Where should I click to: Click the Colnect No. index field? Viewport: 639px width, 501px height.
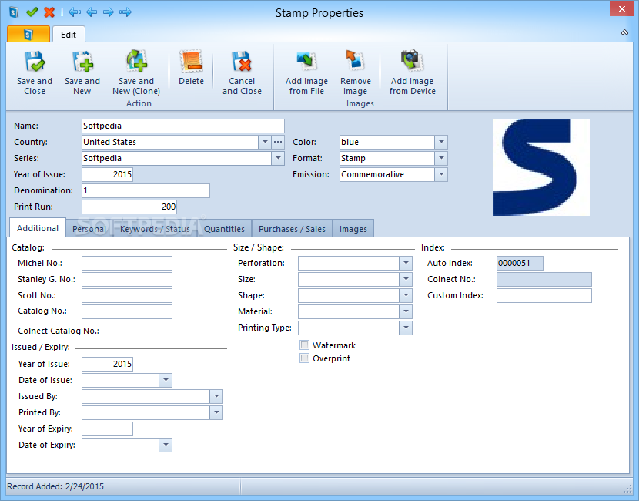544,279
